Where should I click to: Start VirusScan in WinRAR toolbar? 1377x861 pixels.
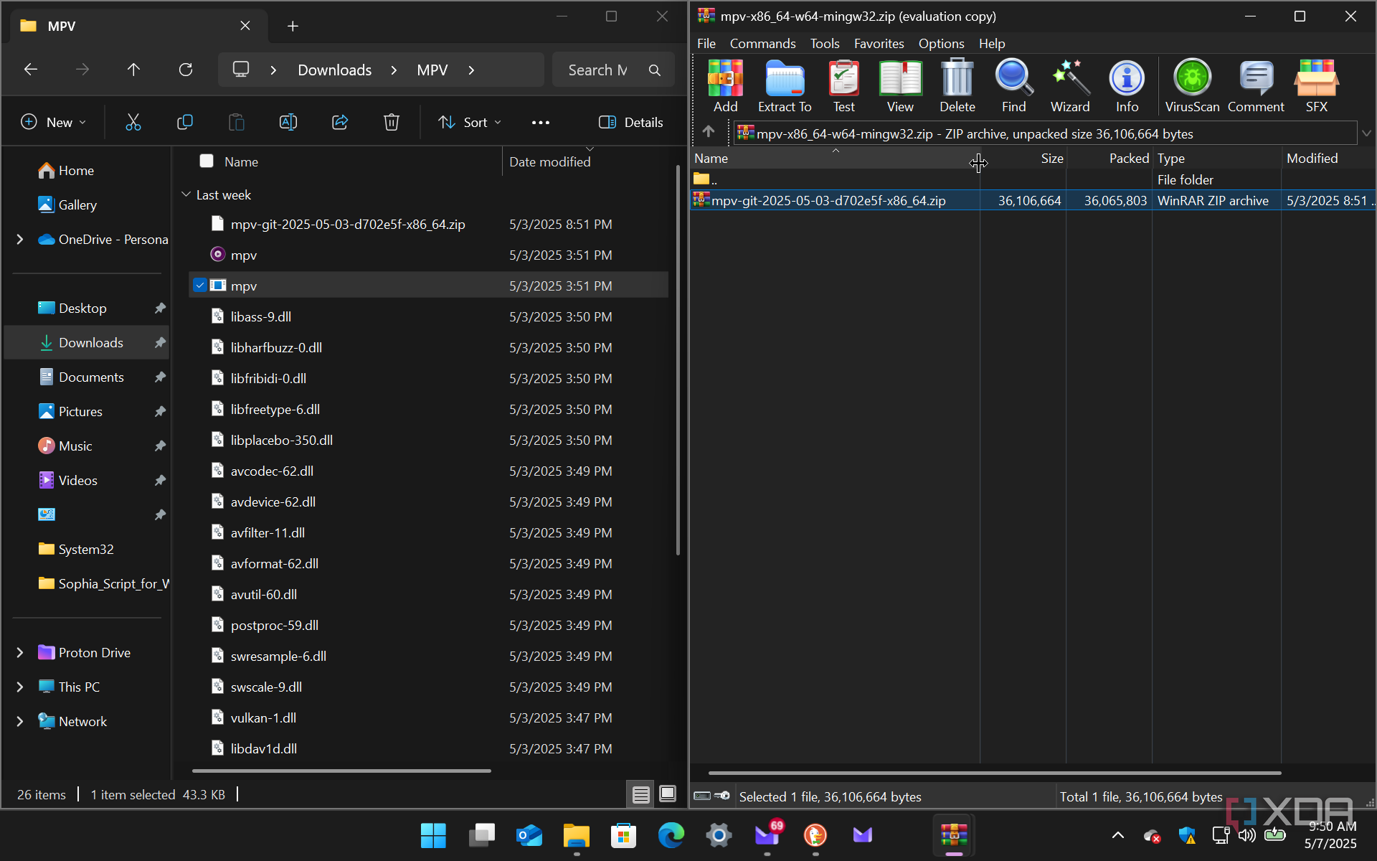[1192, 85]
